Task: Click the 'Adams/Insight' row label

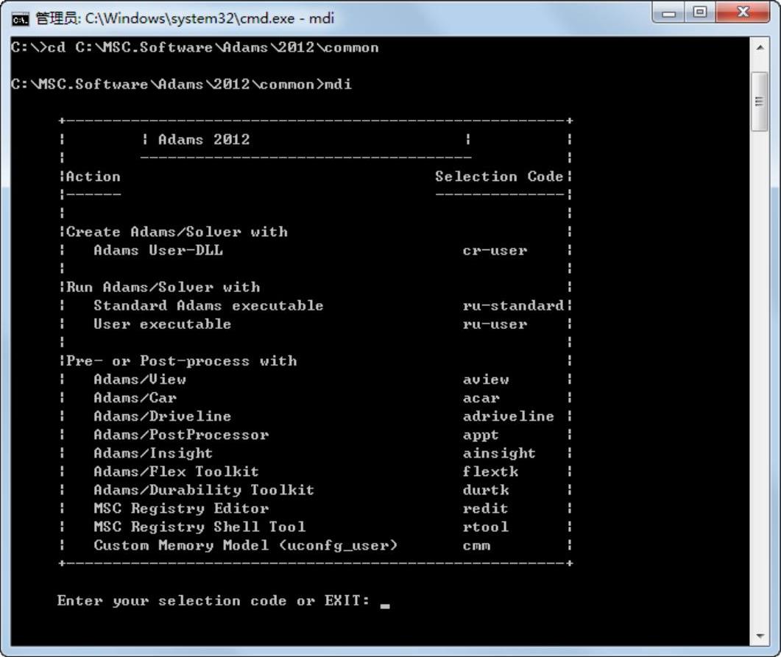Action: 153,453
